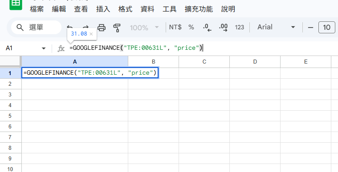This screenshot has height=172, width=338.
Task: Select column C header
Action: 204,62
